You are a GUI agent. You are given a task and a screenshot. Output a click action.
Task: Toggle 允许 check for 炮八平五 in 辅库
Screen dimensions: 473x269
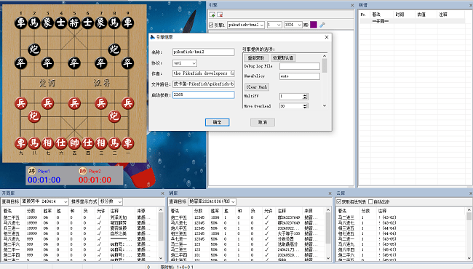pos(266,228)
